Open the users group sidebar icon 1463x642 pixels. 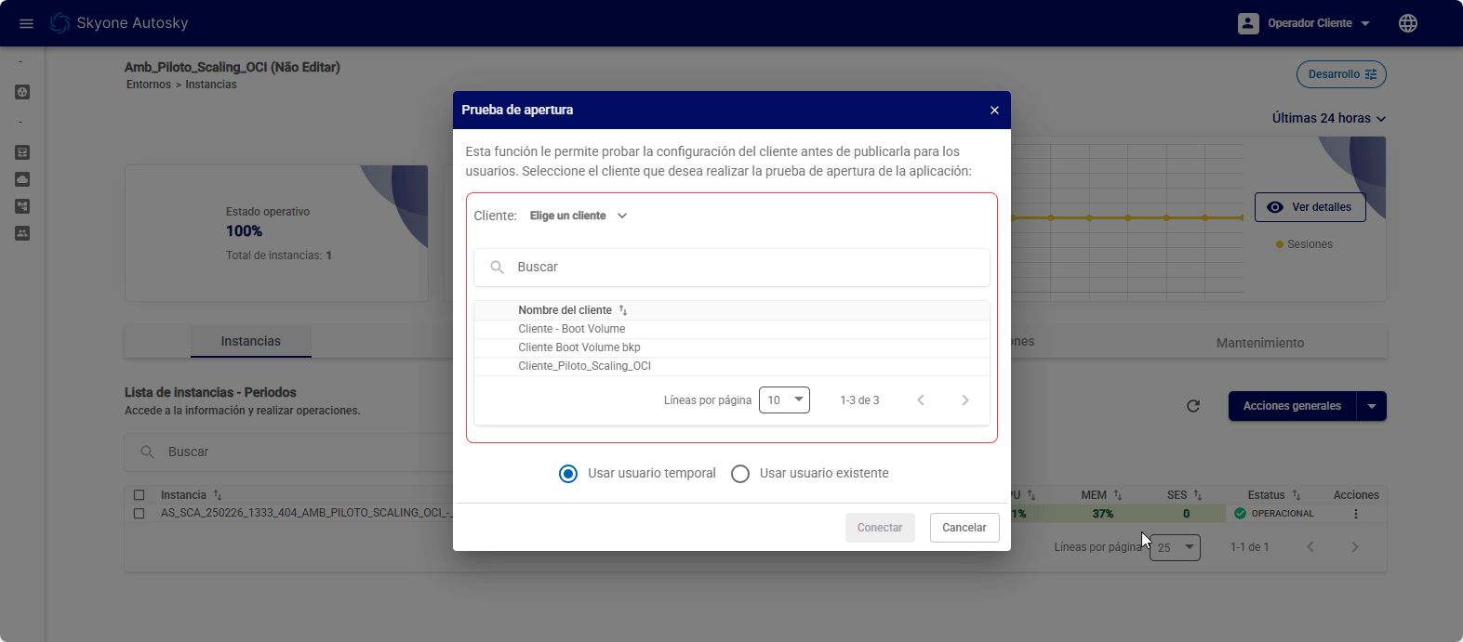pos(22,233)
